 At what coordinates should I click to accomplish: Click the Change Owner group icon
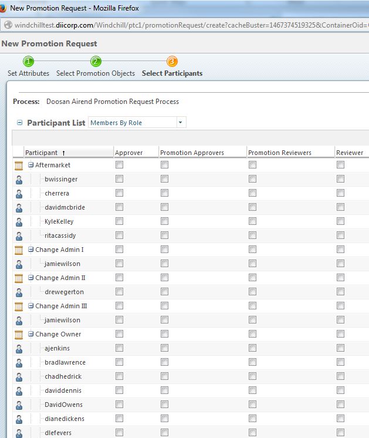tap(19, 335)
